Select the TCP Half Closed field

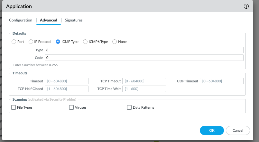(67, 89)
